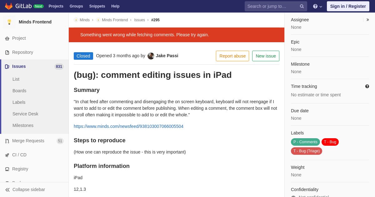
Task: Click the Repository document icon
Action: pyautogui.click(x=7, y=53)
